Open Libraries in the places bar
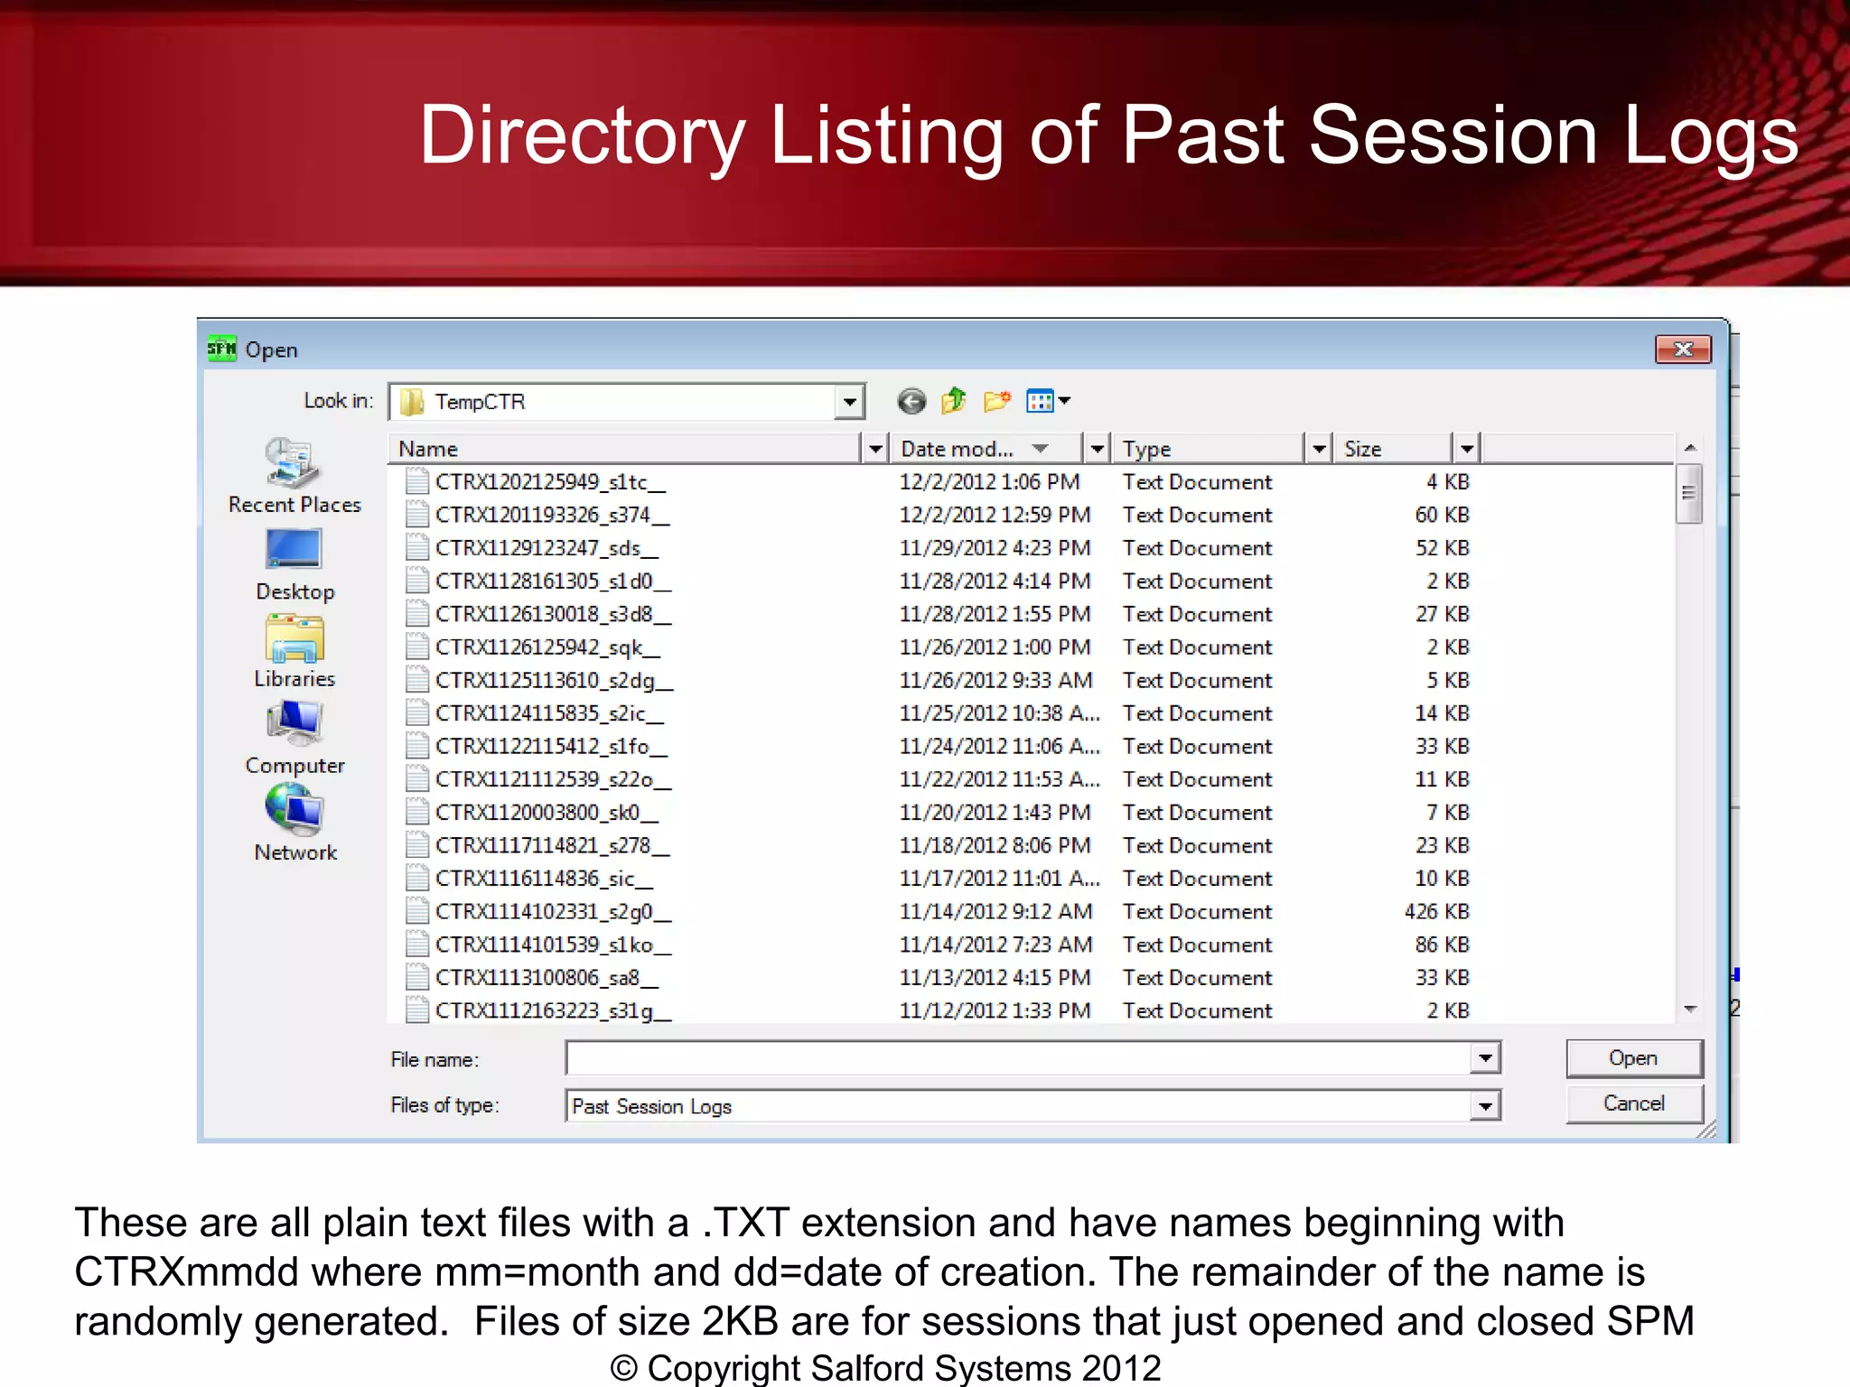The height and width of the screenshot is (1387, 1850). (x=294, y=651)
